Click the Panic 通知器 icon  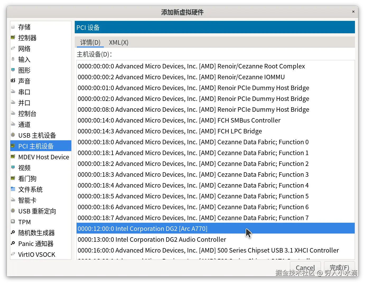coord(13,243)
